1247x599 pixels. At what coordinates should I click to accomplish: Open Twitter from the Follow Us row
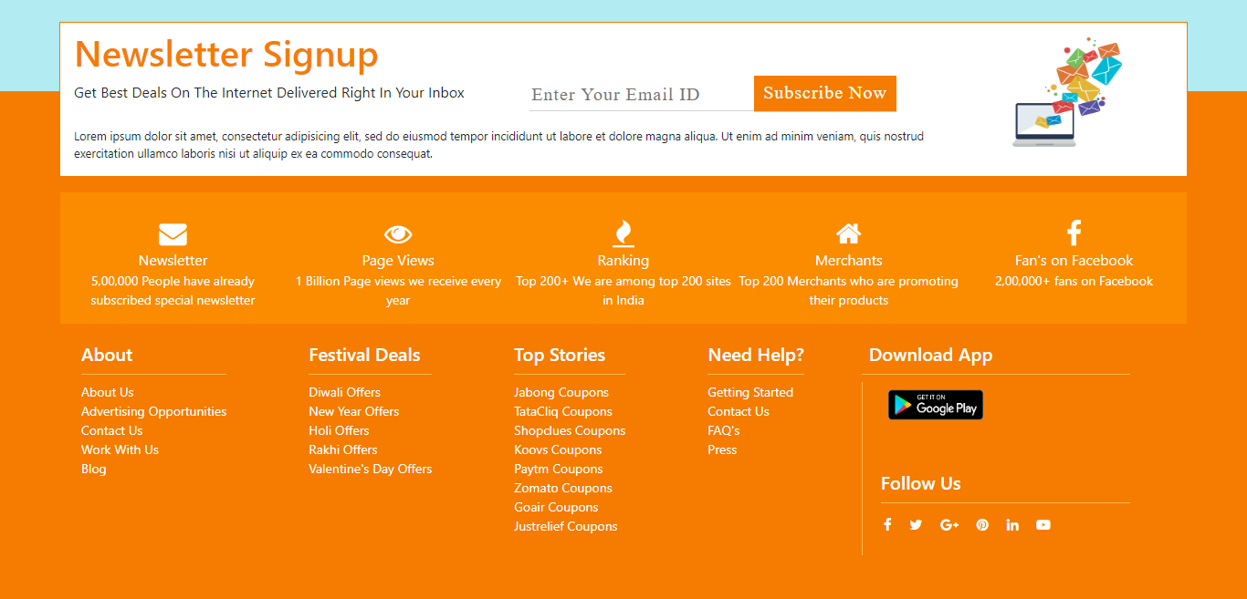point(916,524)
